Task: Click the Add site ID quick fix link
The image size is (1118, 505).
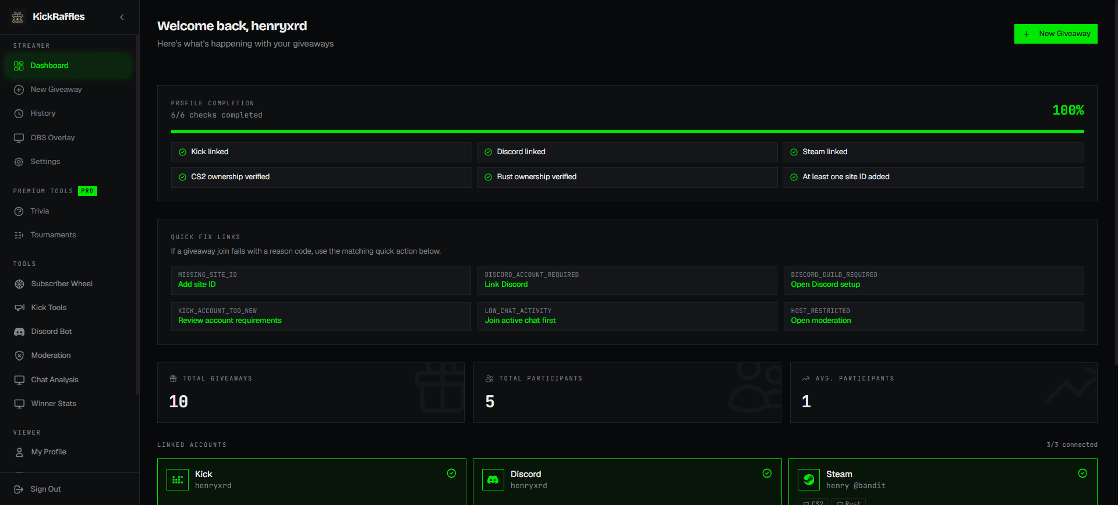Action: point(197,284)
